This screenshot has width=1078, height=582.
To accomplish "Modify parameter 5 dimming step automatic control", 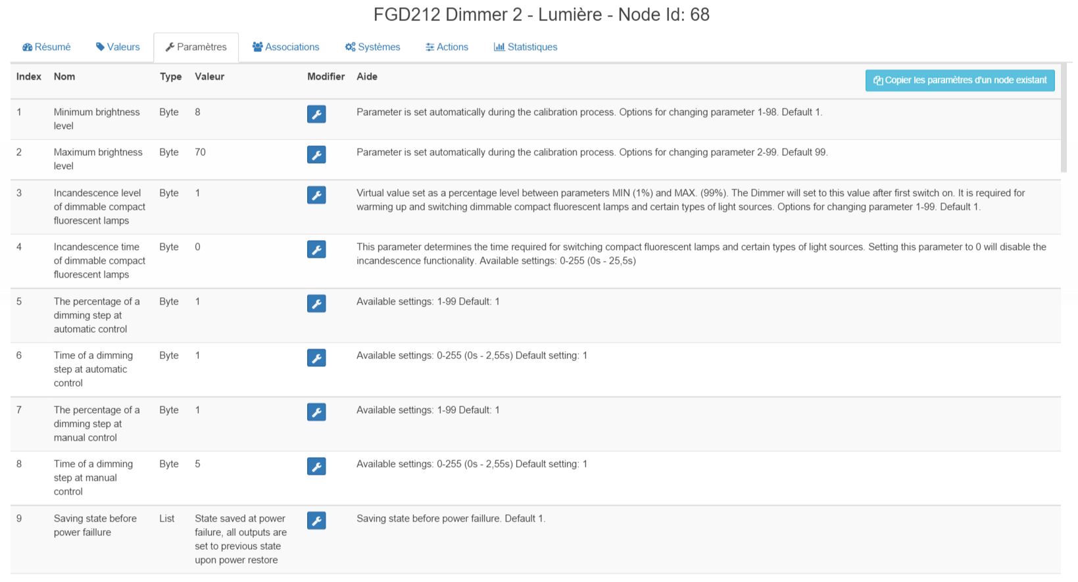I will tap(316, 304).
